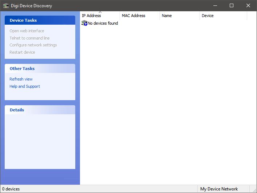Screen dimensions: 257x193
Task: Collapse the Other Tasks panel header
Action: click(40, 69)
